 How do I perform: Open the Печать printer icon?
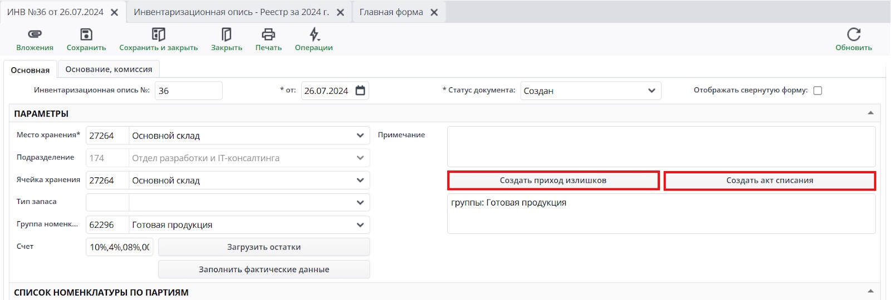click(268, 34)
